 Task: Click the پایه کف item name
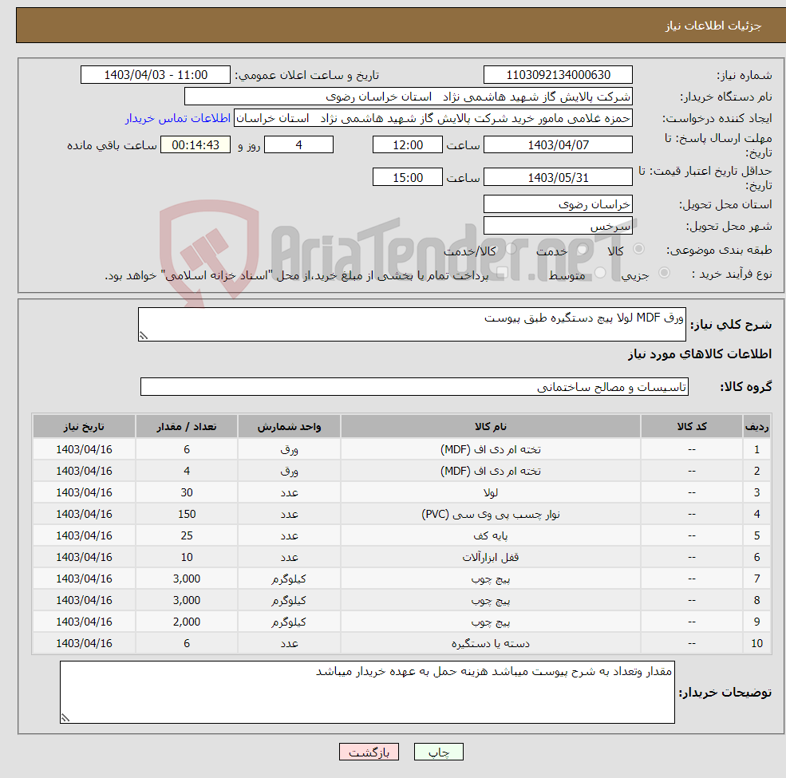click(x=490, y=535)
